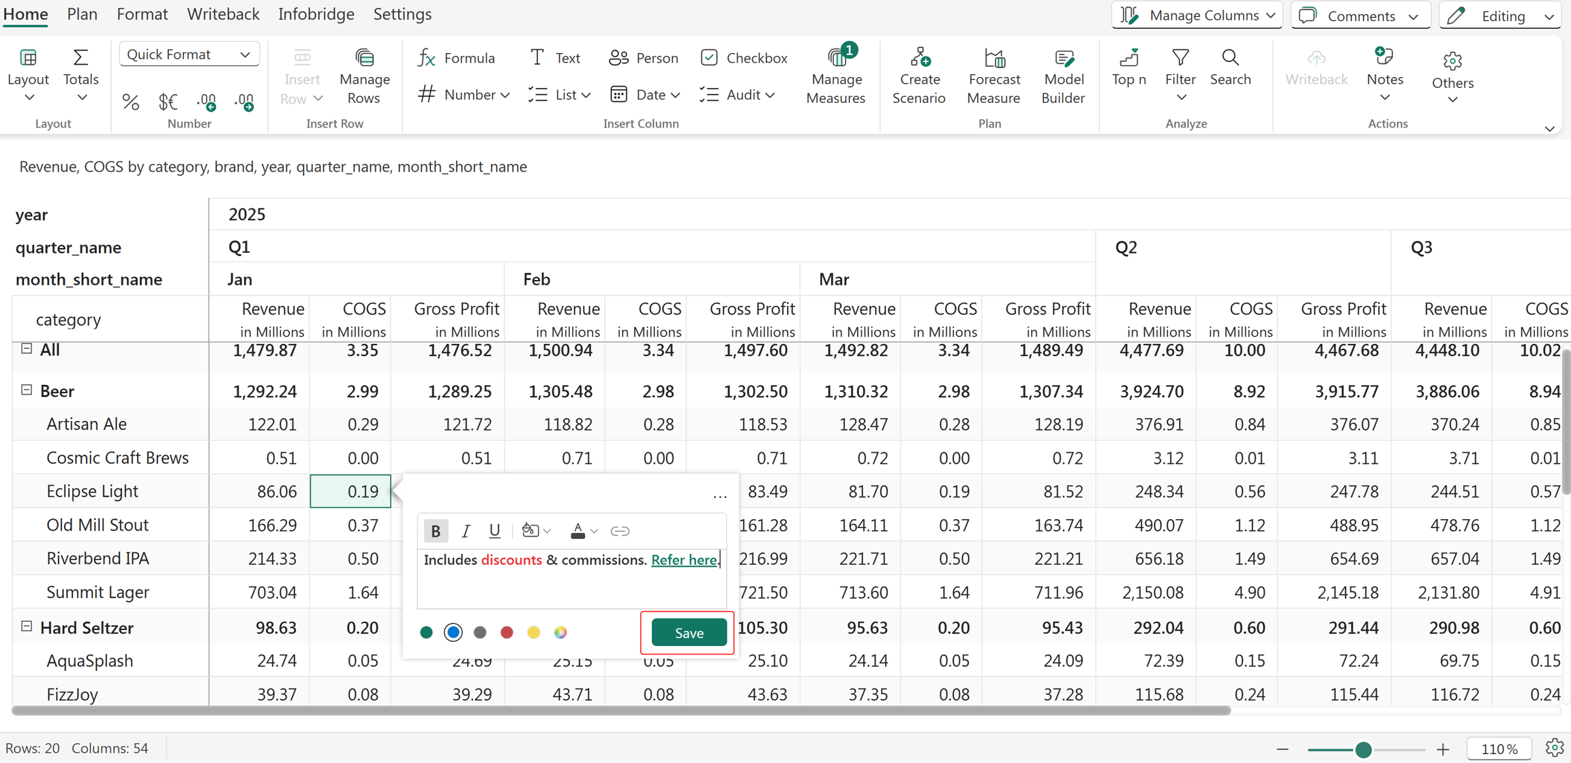Open Manage Measures
The height and width of the screenshot is (763, 1571).
coord(836,76)
